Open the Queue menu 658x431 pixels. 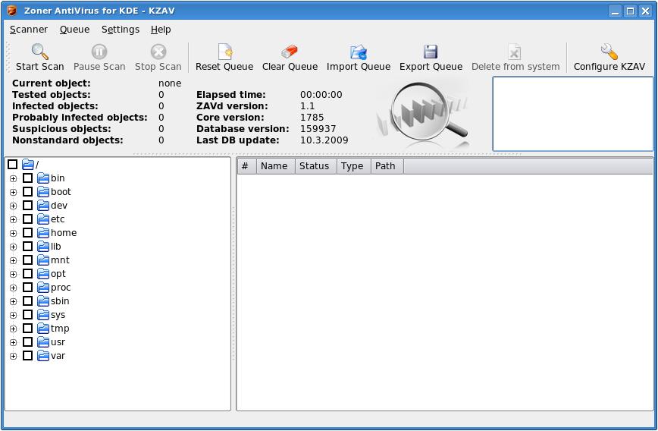click(x=75, y=30)
